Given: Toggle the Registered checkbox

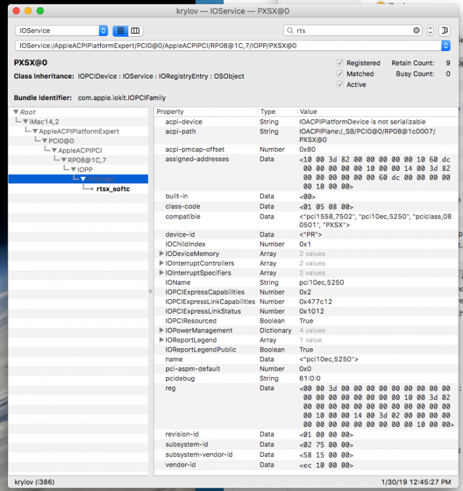Looking at the screenshot, I should coord(340,63).
